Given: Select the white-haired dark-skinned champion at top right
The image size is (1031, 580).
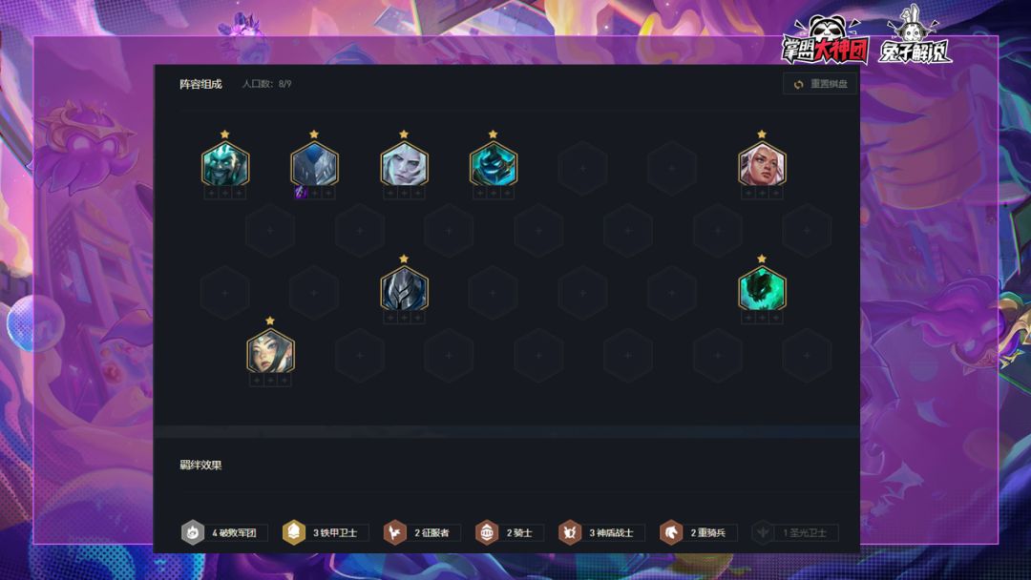Looking at the screenshot, I should coord(762,165).
